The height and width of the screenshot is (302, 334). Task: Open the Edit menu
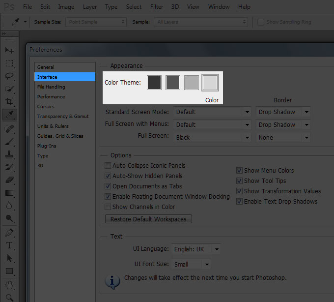pyautogui.click(x=45, y=7)
